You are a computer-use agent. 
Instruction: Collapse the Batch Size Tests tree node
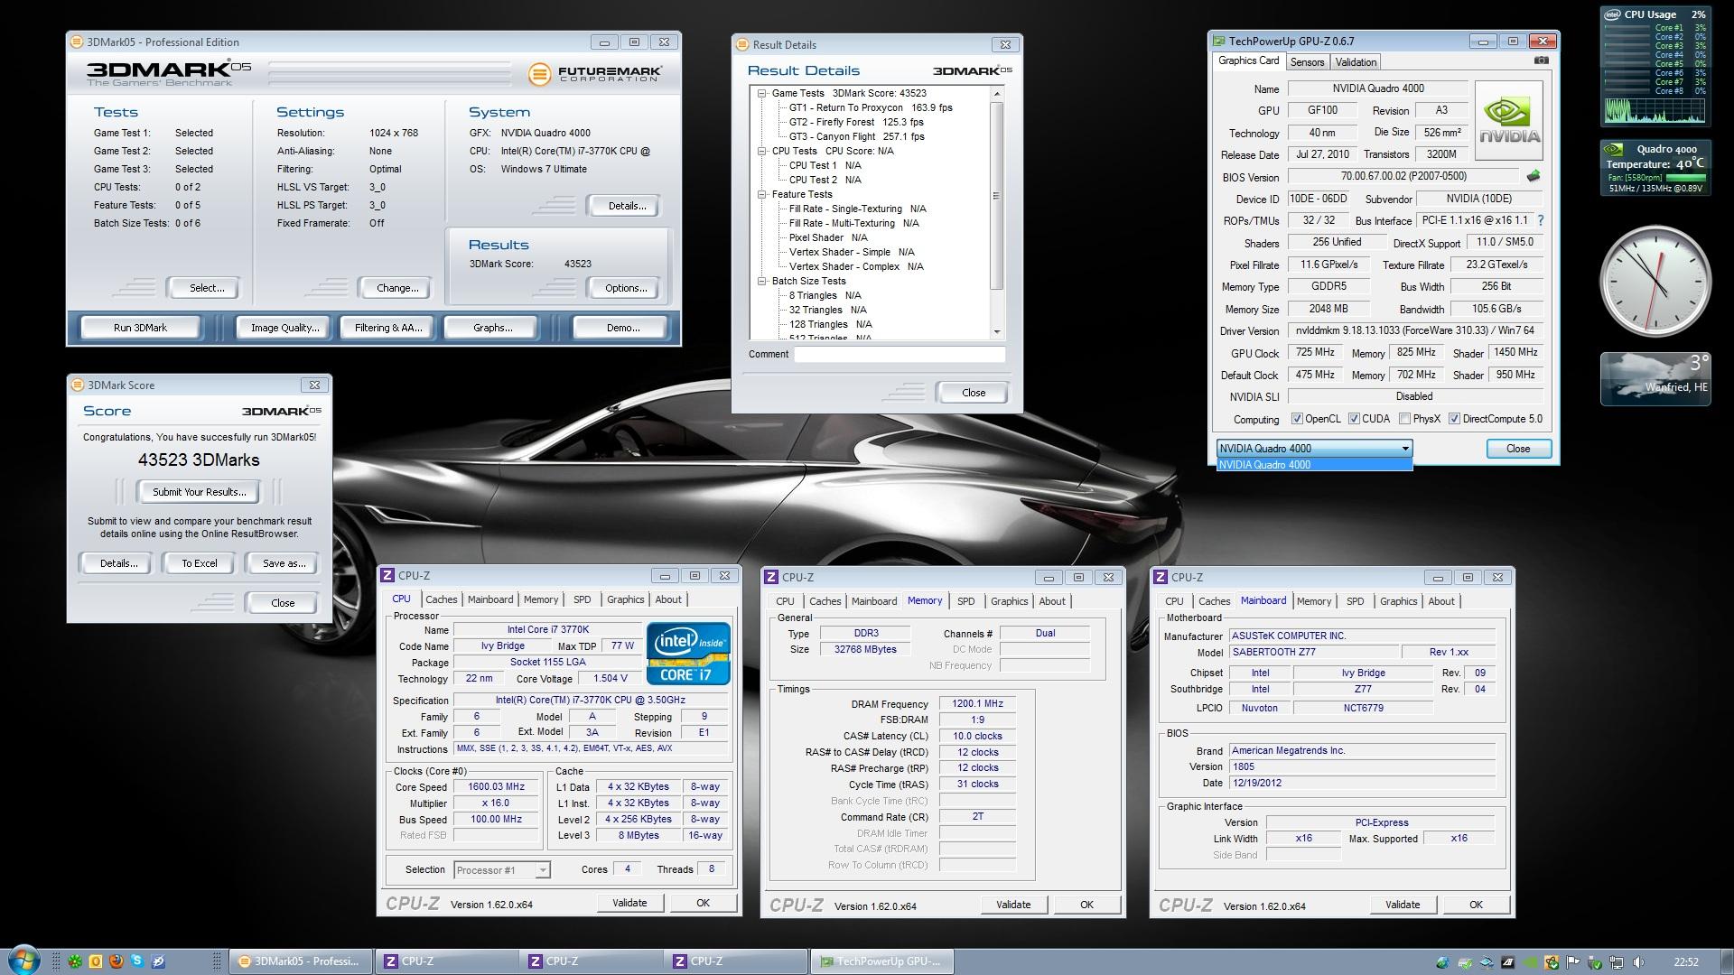(x=762, y=281)
